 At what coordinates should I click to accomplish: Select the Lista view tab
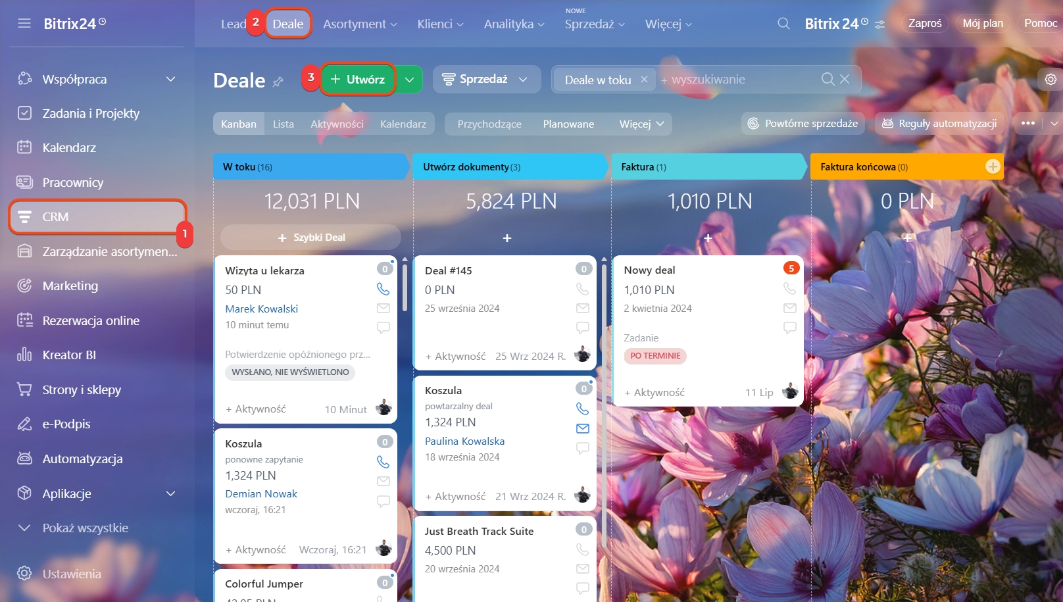(284, 124)
